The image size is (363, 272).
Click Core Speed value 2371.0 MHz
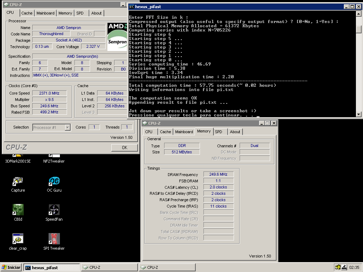tap(49, 93)
